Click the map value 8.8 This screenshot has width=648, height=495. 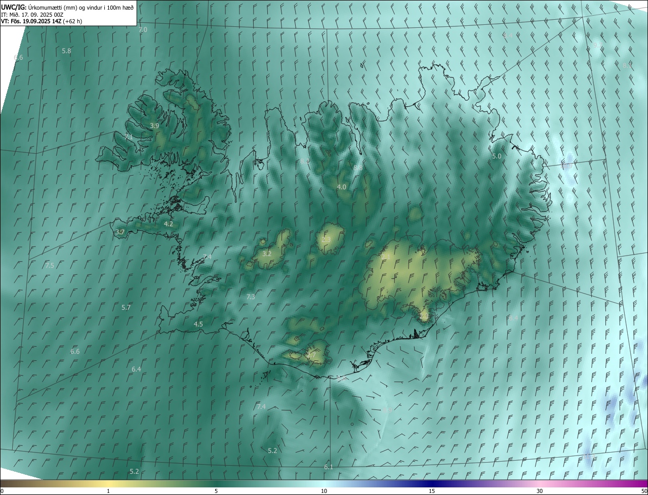pyautogui.click(x=358, y=168)
